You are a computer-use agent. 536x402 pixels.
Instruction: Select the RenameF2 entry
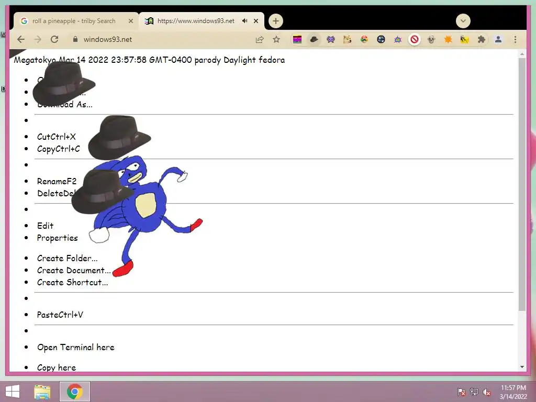pyautogui.click(x=57, y=181)
